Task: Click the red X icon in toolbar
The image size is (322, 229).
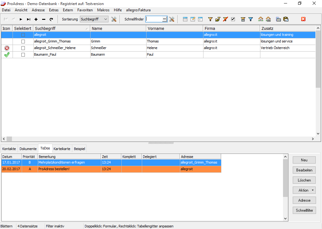Action: [303, 19]
